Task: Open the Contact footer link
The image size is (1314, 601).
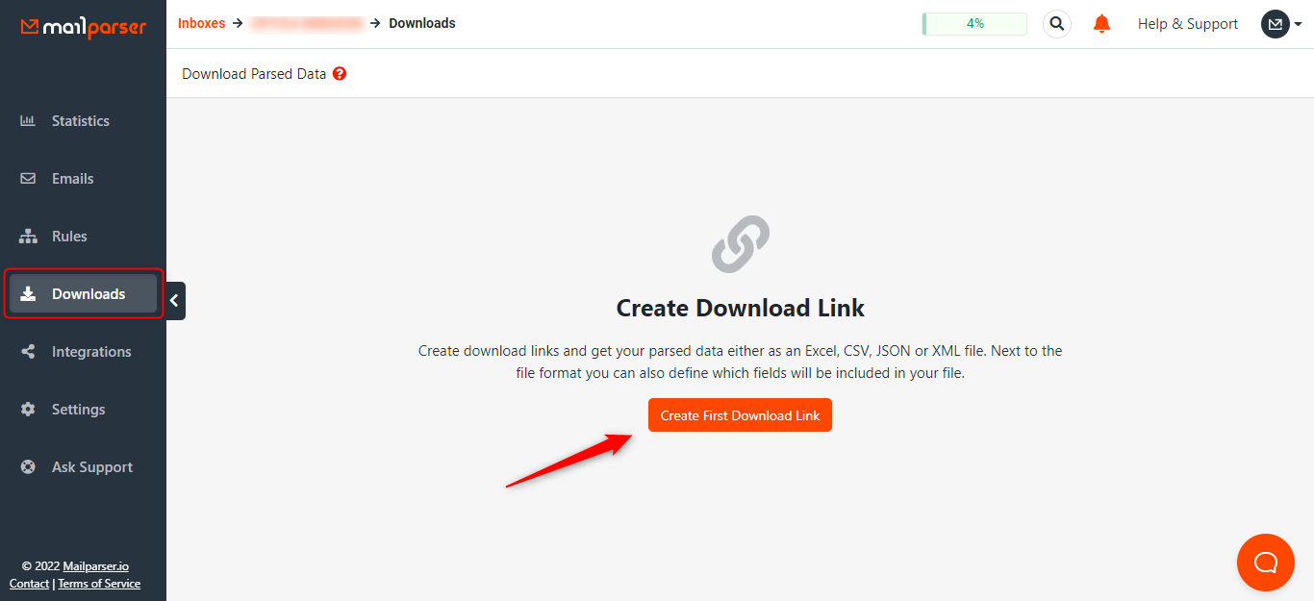Action: (x=29, y=584)
